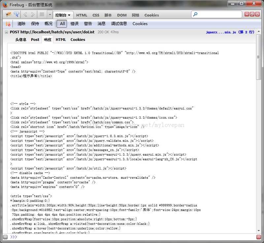Viewport: 264px width, 243px height.
Task: Toggle break on all errors icon
Action: 8,24
